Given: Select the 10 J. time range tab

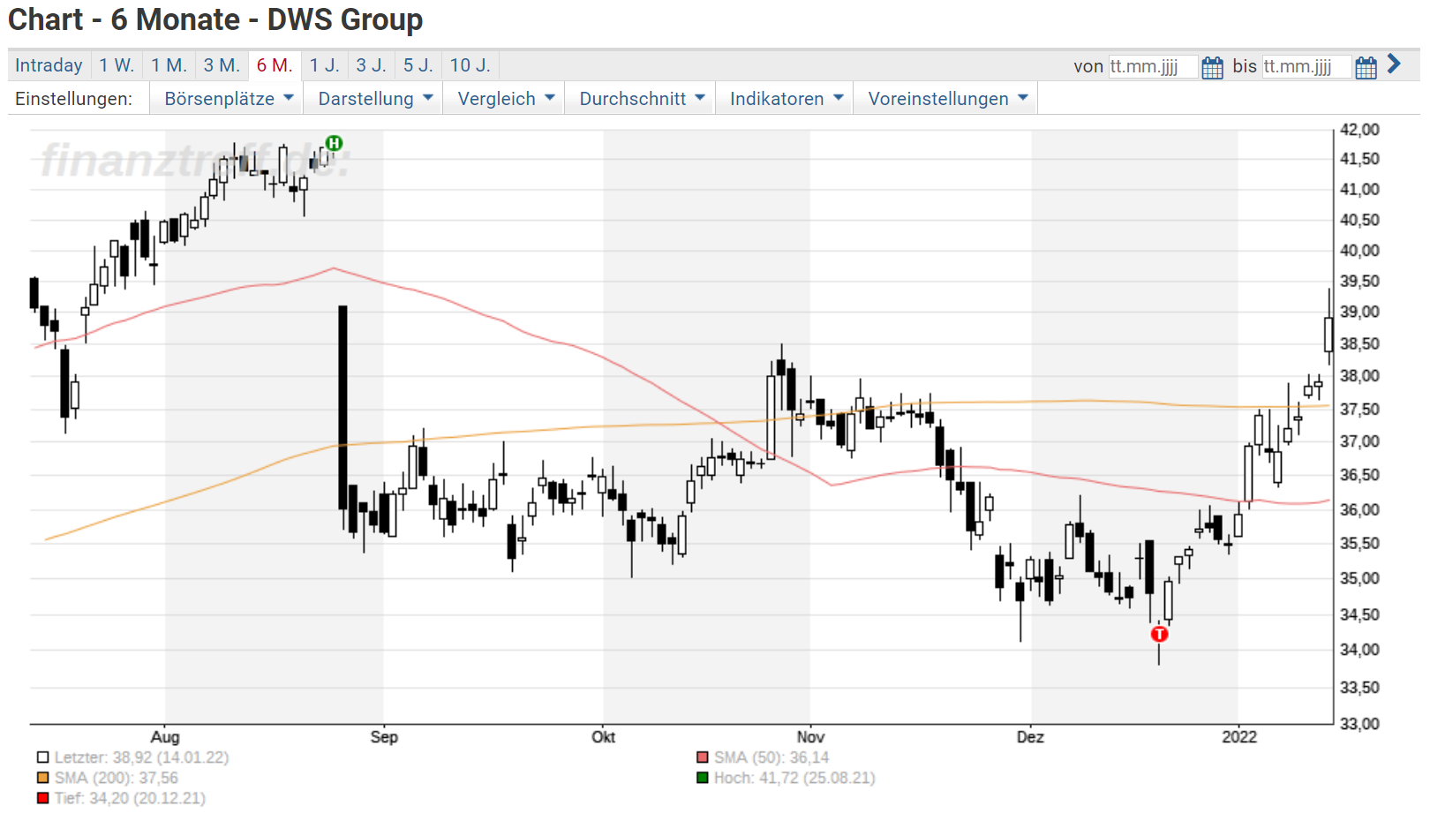Looking at the screenshot, I should tap(470, 65).
